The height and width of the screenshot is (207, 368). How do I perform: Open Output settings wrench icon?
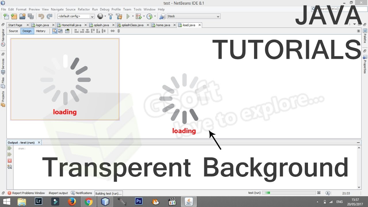coord(9,167)
